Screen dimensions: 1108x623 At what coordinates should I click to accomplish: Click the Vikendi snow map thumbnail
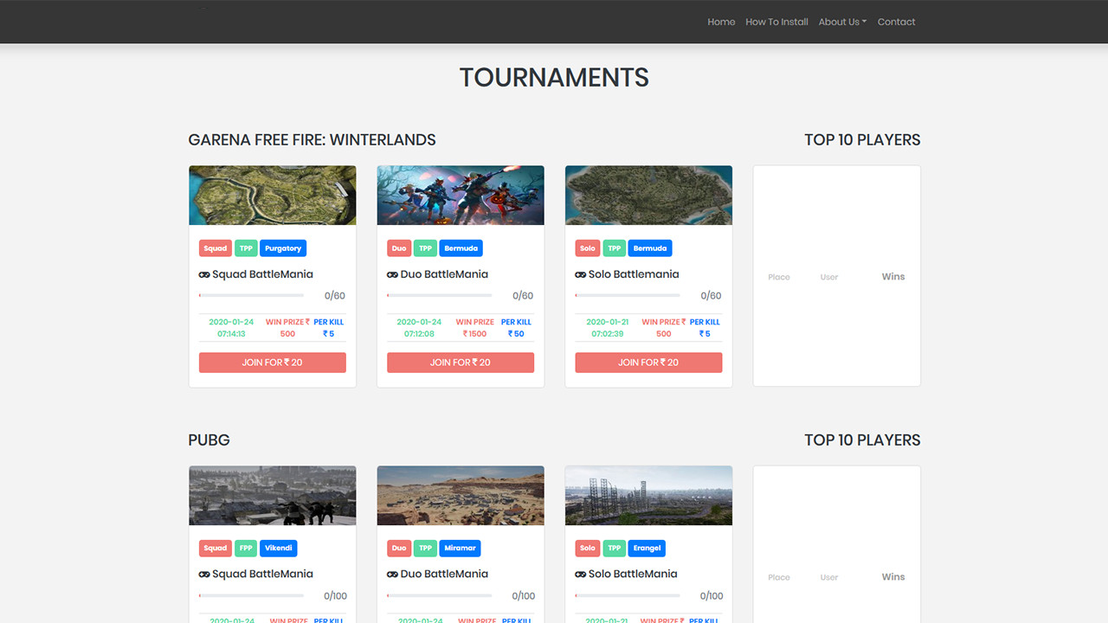[x=273, y=496]
